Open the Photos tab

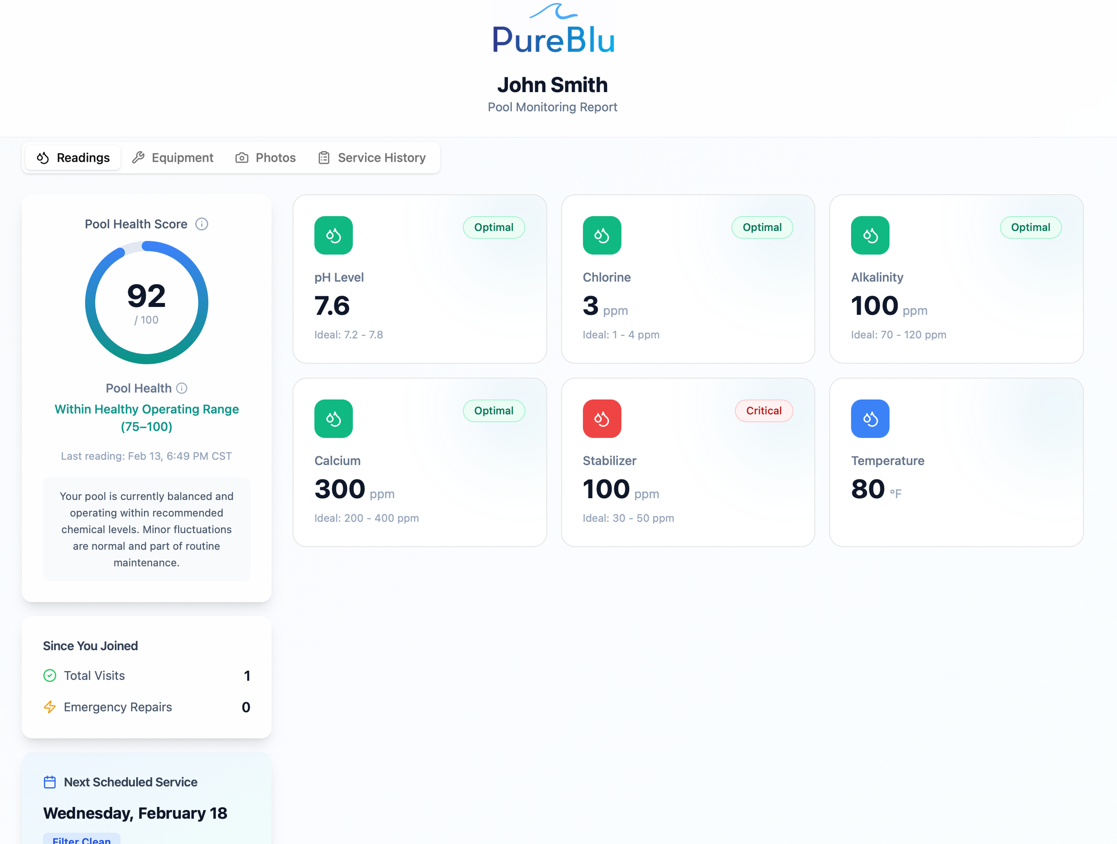pos(265,158)
